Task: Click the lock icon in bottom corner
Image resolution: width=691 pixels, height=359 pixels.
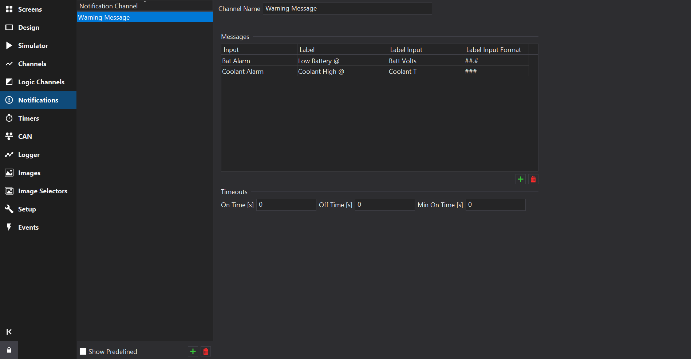Action: [9, 350]
